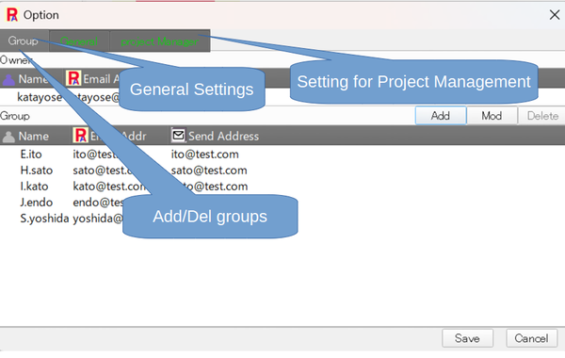Click the RA logo icon in Group header
This screenshot has height=358, width=565.
click(x=81, y=136)
